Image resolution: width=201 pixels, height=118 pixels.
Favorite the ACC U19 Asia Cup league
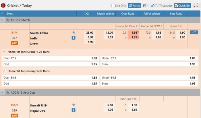point(8,92)
